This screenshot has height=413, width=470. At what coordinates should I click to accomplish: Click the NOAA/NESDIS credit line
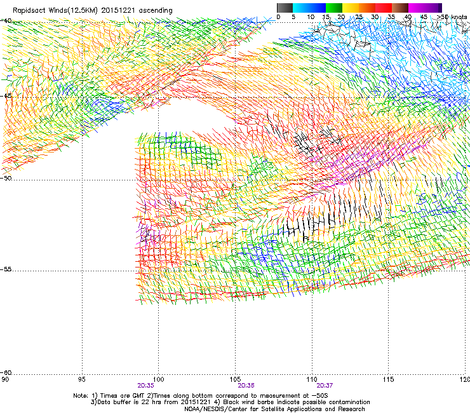click(x=274, y=409)
